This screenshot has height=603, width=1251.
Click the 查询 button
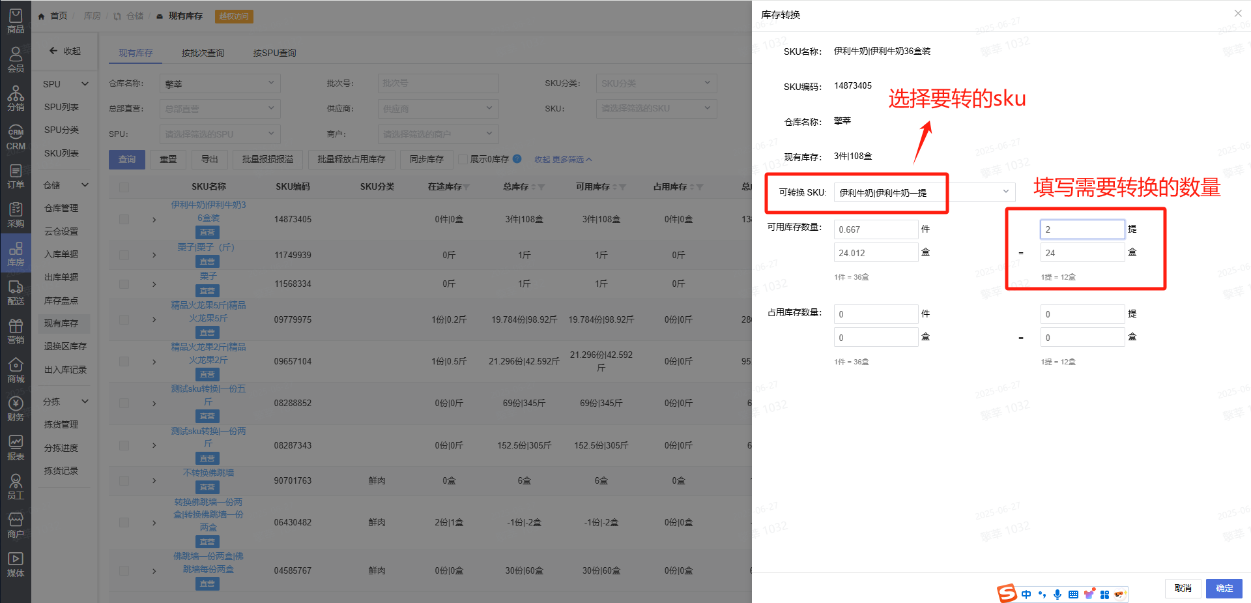pos(126,159)
